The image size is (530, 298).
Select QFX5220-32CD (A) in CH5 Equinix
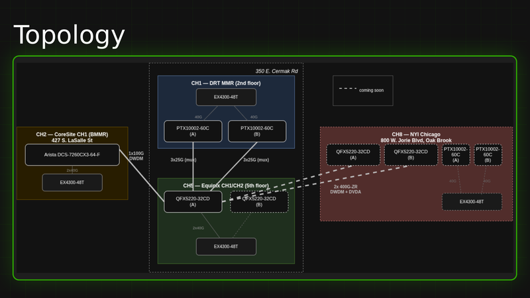coord(193,202)
